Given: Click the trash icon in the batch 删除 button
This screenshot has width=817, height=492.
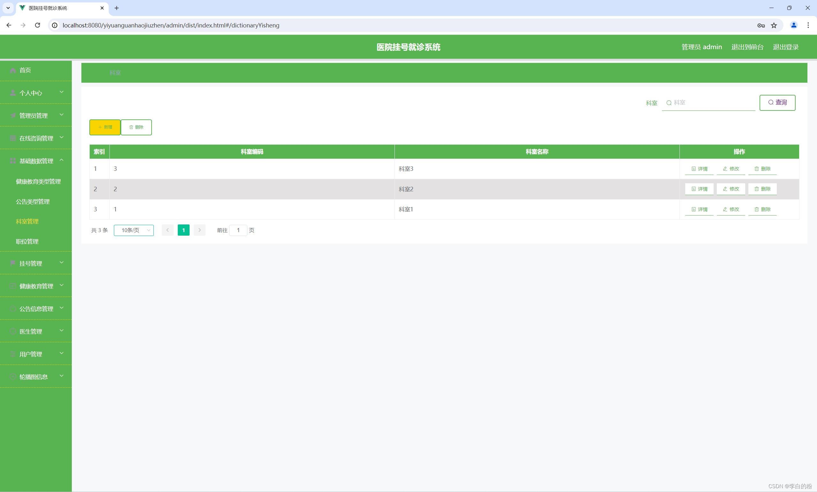Looking at the screenshot, I should pos(131,127).
